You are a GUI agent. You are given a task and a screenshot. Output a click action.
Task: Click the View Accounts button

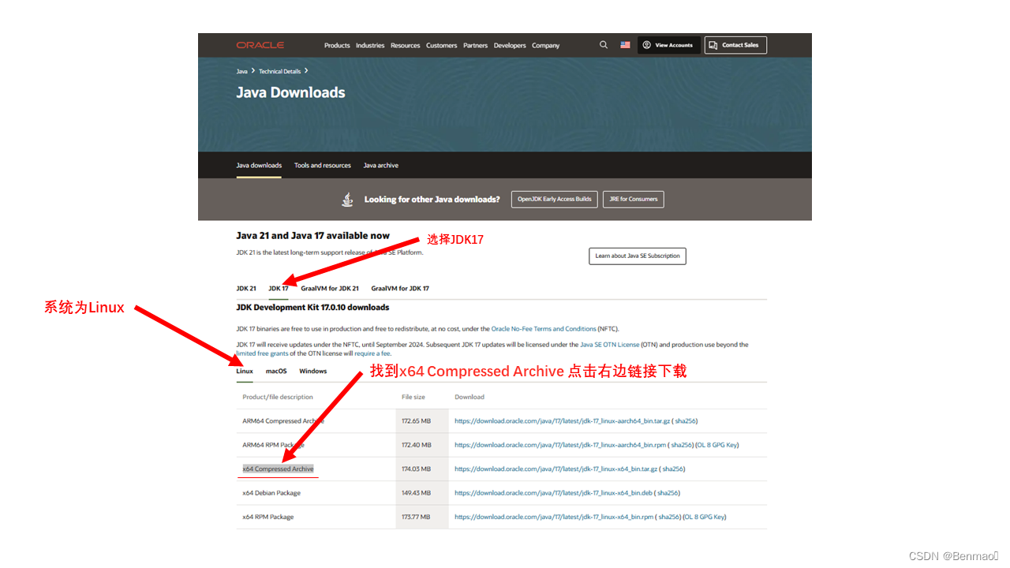[x=669, y=45]
